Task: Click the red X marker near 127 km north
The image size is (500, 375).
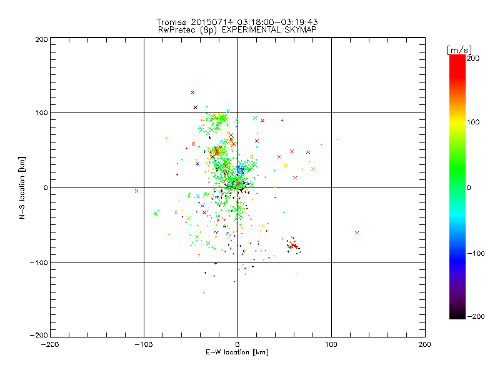Action: [x=192, y=92]
